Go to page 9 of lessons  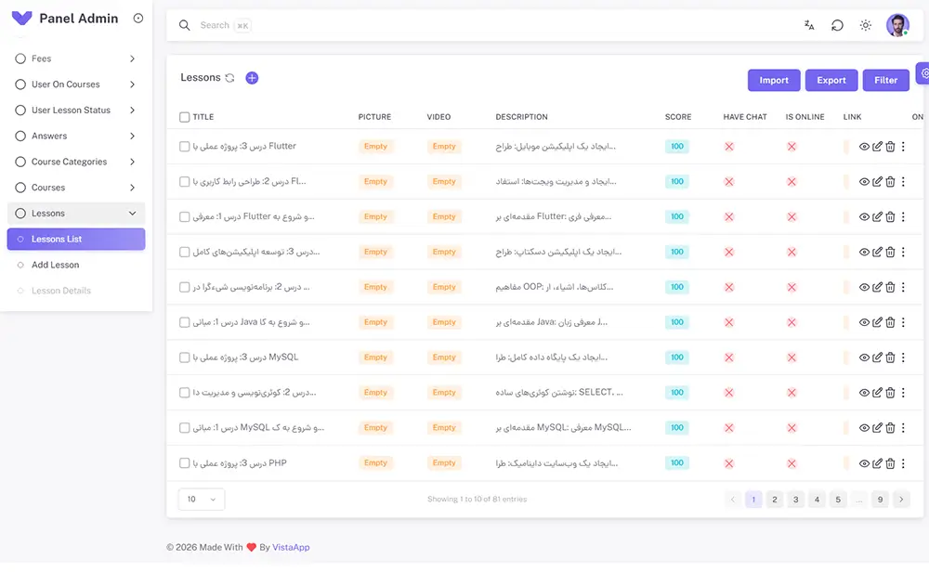pyautogui.click(x=880, y=500)
